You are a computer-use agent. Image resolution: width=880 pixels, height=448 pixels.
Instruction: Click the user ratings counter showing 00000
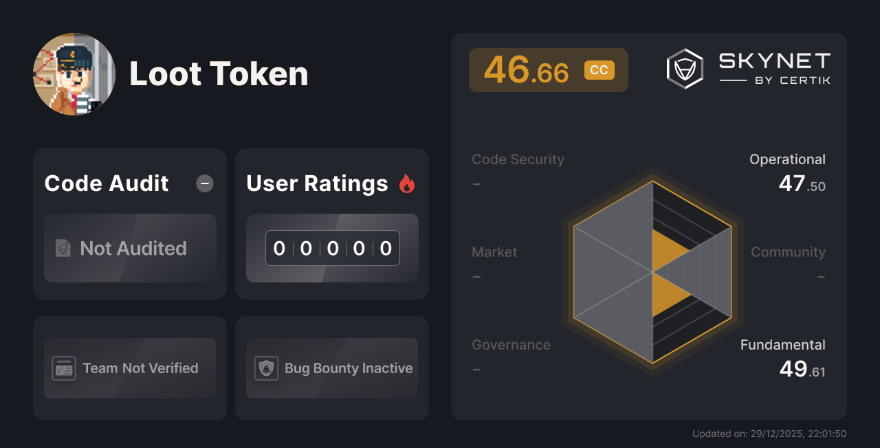tap(332, 248)
